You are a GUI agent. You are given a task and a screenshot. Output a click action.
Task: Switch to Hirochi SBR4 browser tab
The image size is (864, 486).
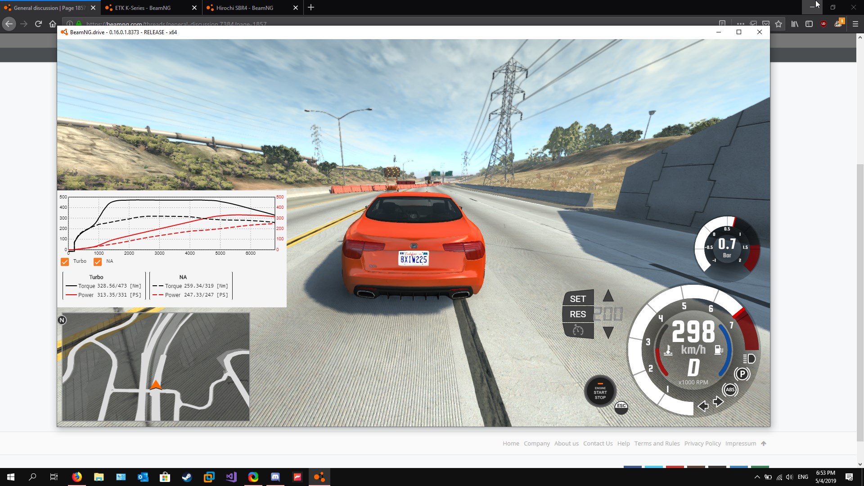click(252, 8)
